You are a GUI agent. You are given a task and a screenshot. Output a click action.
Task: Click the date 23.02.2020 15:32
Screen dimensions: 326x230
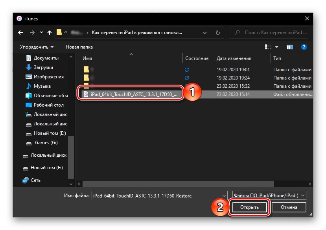233,86
